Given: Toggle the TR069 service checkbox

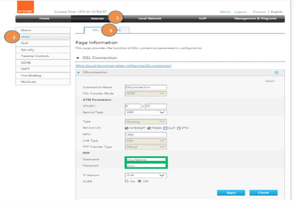Looking at the screenshot, I should 149,128.
